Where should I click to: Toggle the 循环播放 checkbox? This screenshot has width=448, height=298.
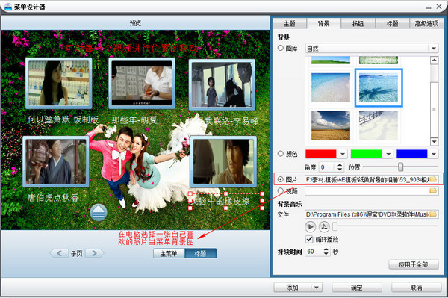309,239
